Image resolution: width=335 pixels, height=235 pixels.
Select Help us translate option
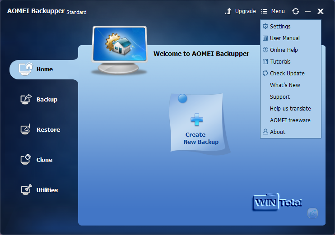290,109
